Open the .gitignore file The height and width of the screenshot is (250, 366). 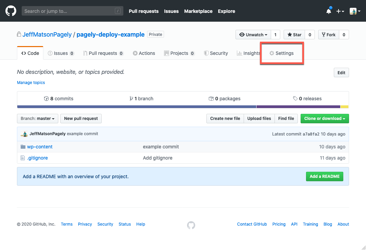click(37, 158)
